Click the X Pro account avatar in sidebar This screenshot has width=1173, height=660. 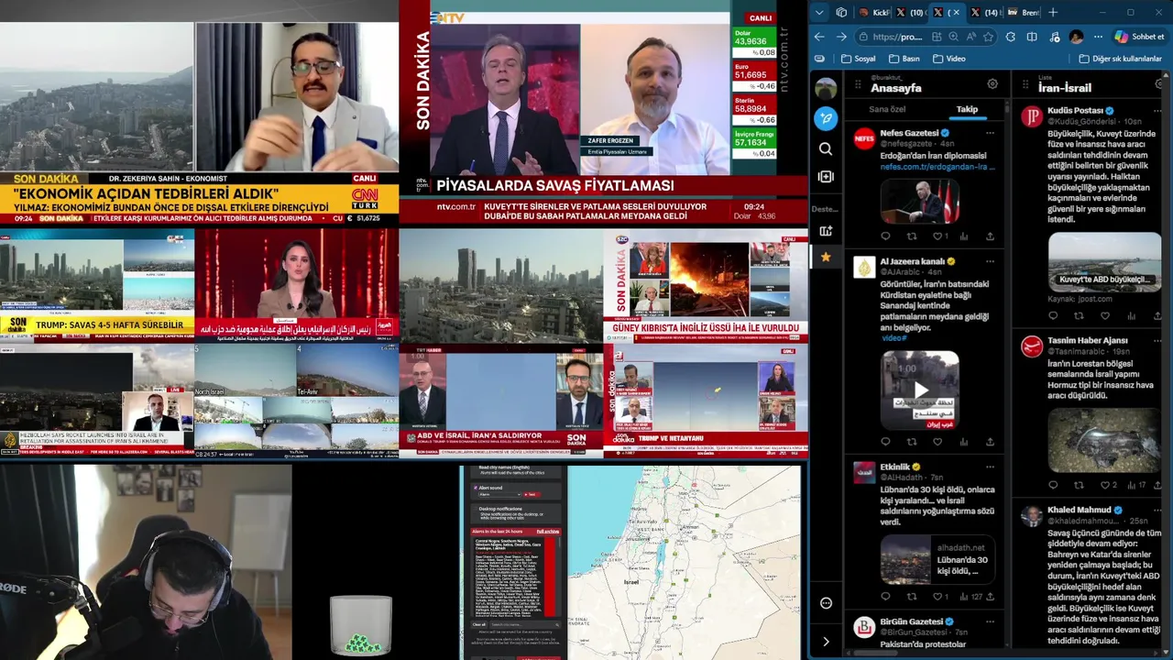pos(826,89)
